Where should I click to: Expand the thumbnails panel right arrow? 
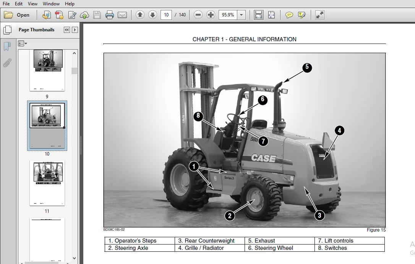[x=75, y=30]
